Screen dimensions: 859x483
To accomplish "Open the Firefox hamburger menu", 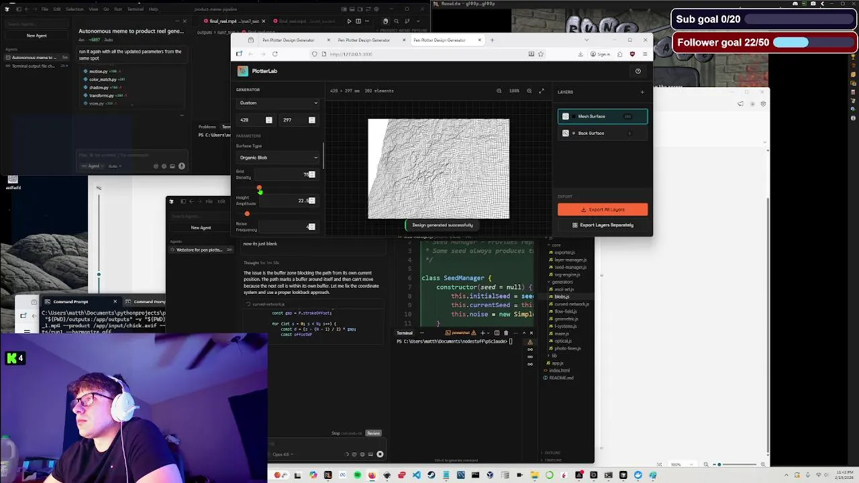I will (x=645, y=54).
